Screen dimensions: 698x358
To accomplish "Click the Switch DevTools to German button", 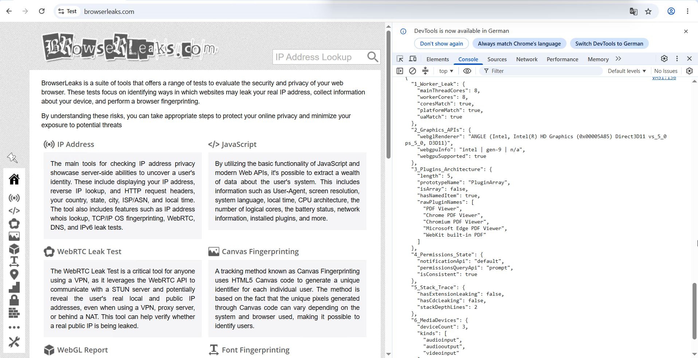I will point(609,44).
